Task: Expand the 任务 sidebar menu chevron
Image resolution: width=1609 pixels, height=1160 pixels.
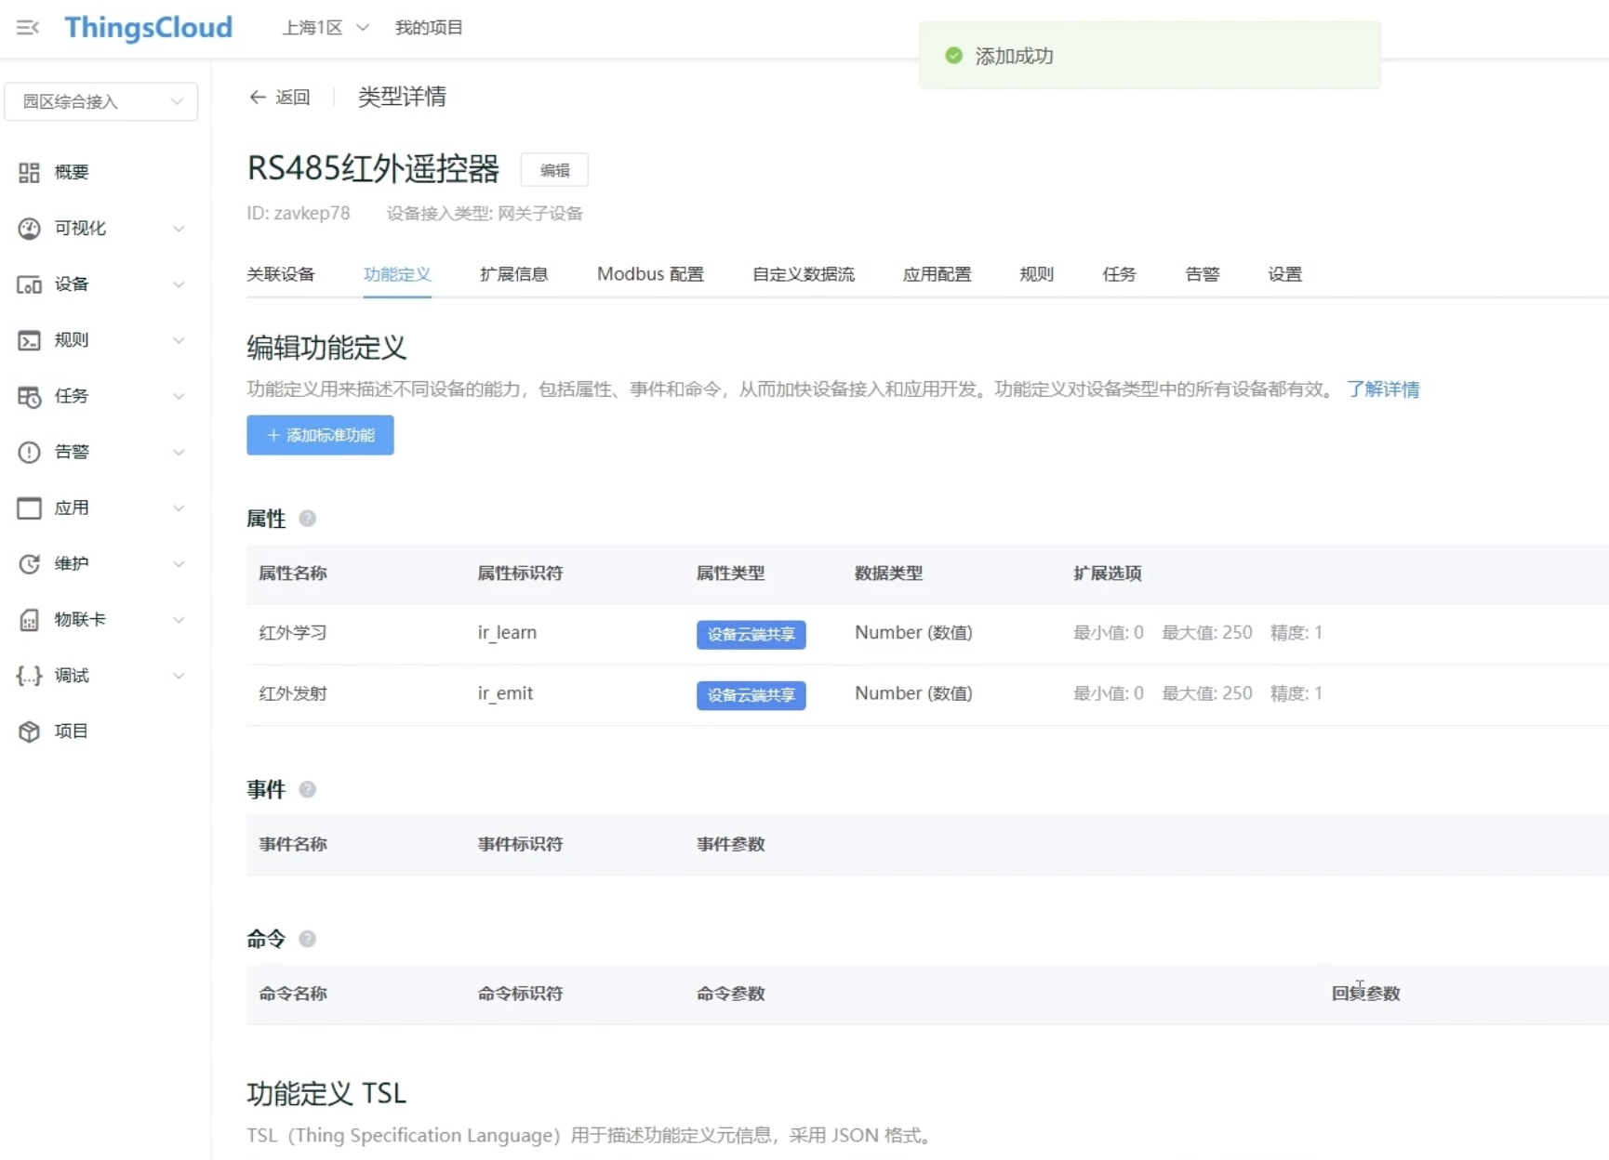Action: [179, 396]
